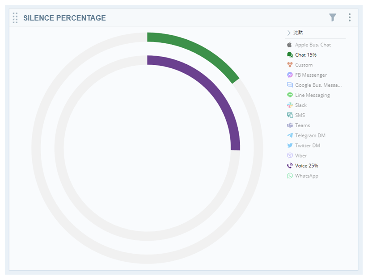The height and width of the screenshot is (280, 368).
Task: Select the Google Bus. Messa... legend item
Action: click(314, 85)
